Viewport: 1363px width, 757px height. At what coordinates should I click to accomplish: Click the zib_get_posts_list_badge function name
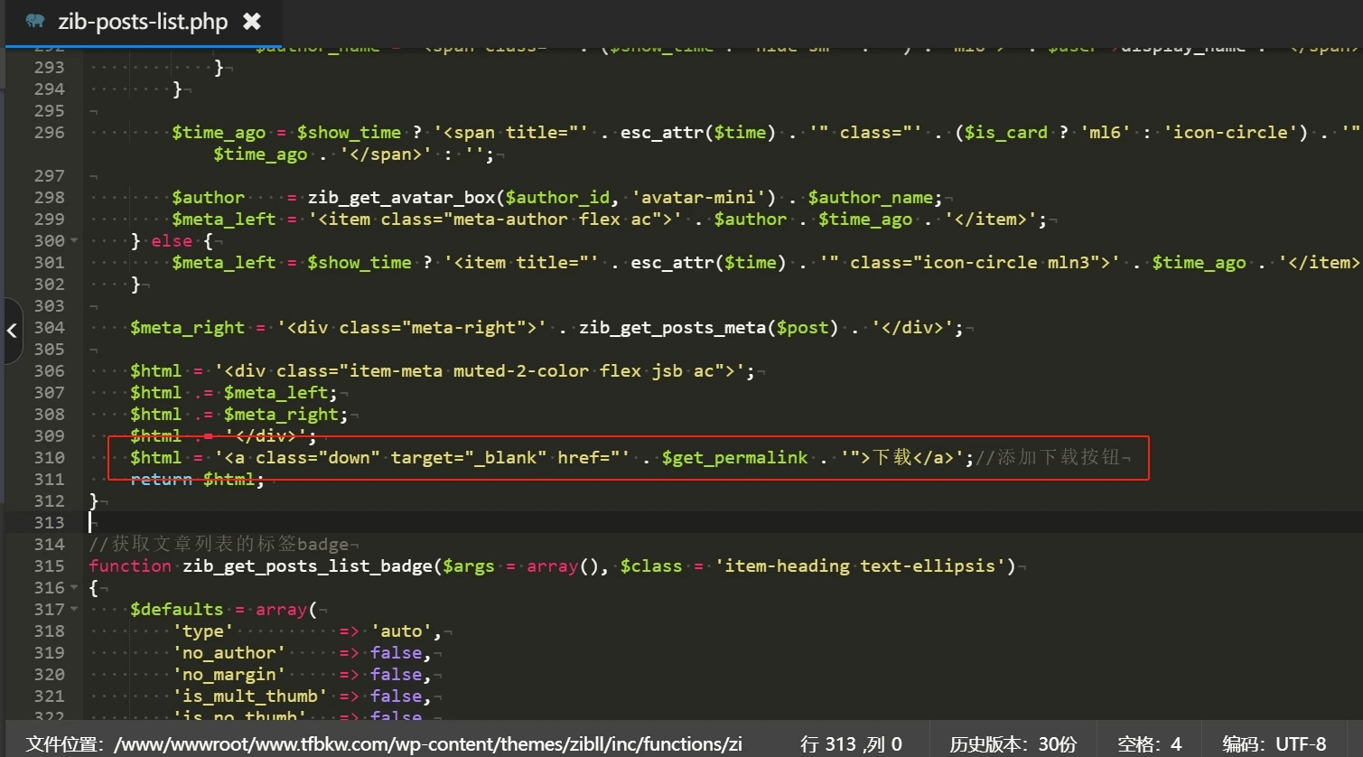pos(307,566)
